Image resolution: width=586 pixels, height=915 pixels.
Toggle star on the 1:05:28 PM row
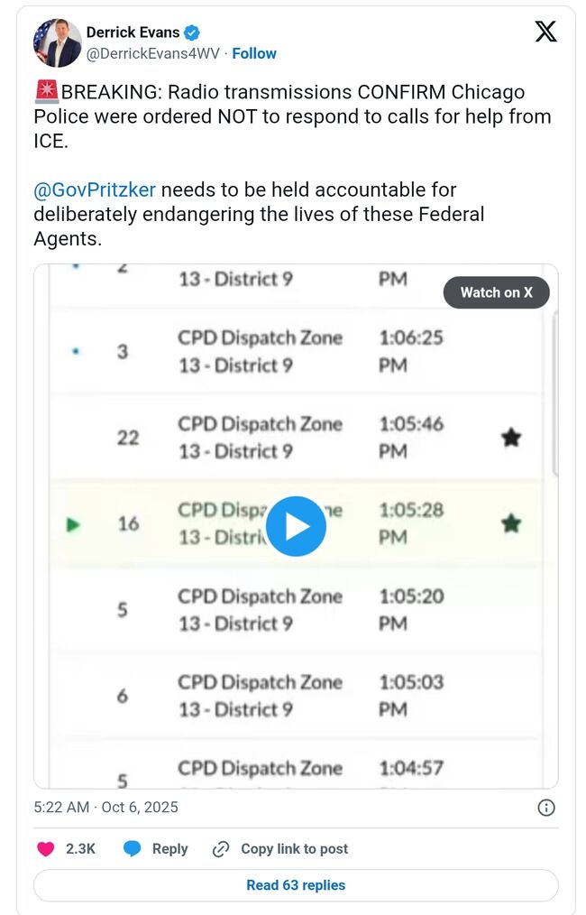511,523
